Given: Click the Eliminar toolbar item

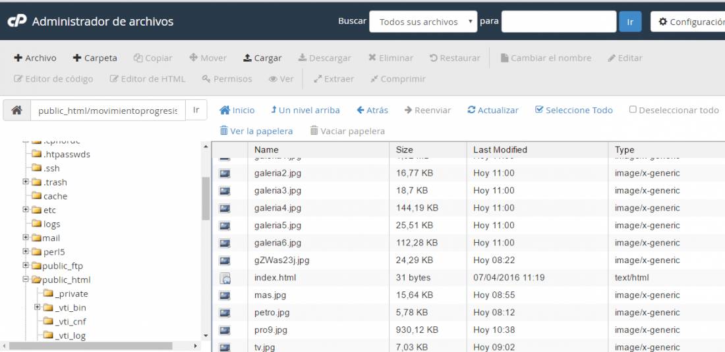Looking at the screenshot, I should pos(391,58).
